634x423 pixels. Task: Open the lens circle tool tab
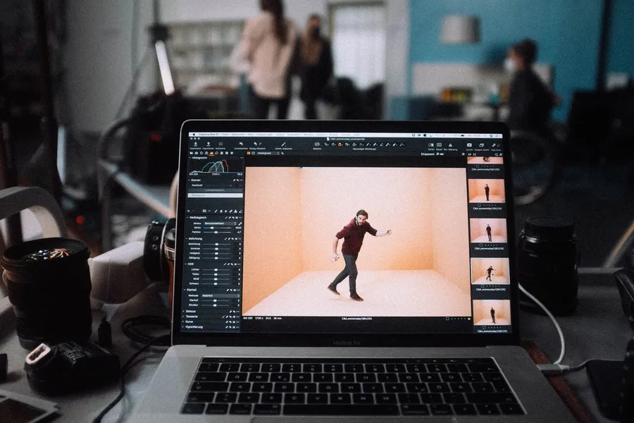coord(201,153)
